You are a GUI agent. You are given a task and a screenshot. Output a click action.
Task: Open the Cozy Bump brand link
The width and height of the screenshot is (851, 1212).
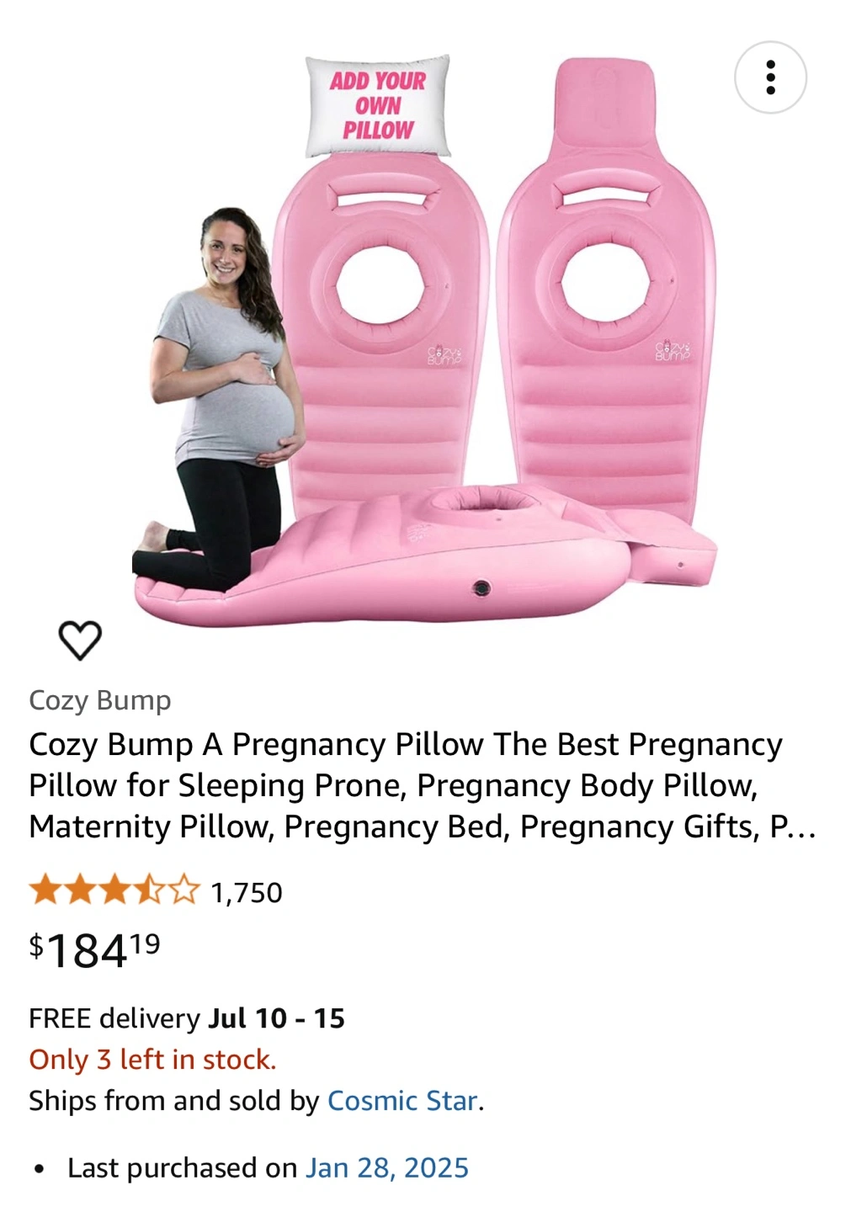pos(100,699)
